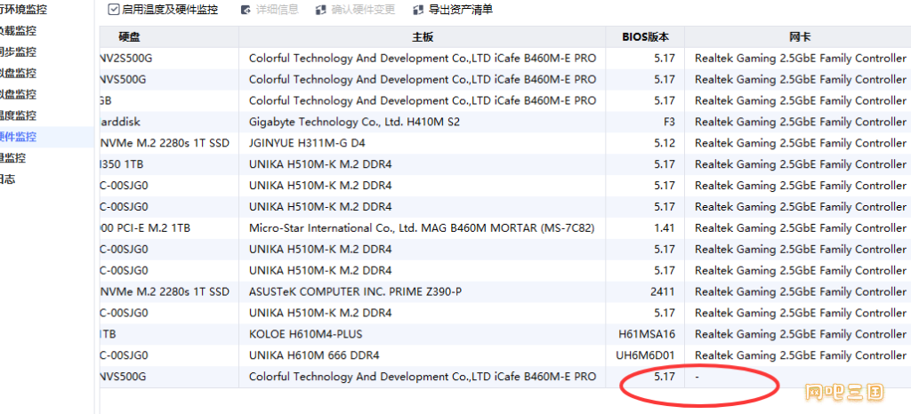Image resolution: width=911 pixels, height=414 pixels.
Task: Sort by 网卡 column header
Action: [x=798, y=37]
